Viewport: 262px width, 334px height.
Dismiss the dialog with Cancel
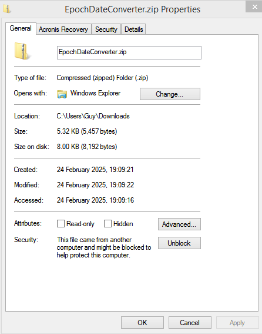point(190,322)
